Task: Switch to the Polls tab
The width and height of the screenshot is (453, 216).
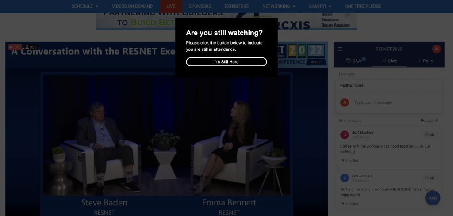Action: click(425, 61)
